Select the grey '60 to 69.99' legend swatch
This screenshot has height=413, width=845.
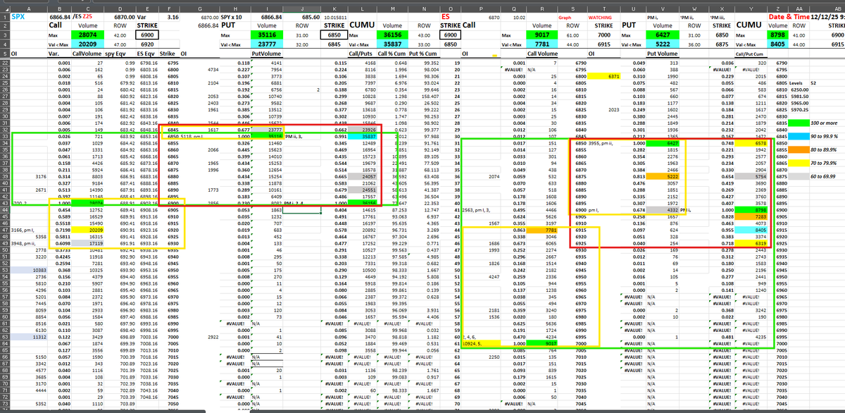[x=799, y=177]
